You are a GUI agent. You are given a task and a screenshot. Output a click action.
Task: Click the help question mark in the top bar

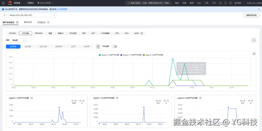tap(230, 3)
